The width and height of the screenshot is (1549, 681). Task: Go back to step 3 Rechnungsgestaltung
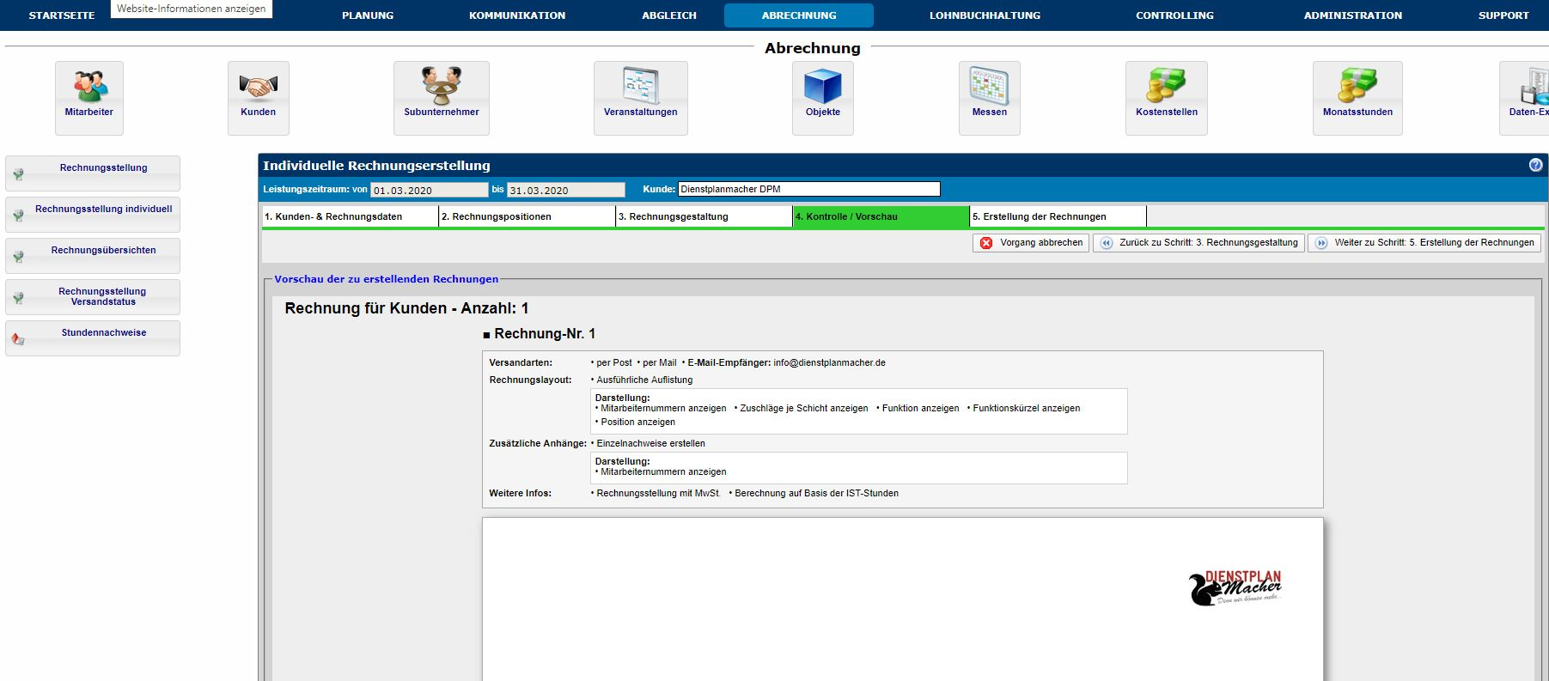pyautogui.click(x=1198, y=243)
